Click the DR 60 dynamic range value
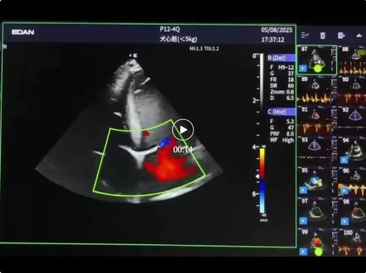The image size is (366, 273). click(x=282, y=85)
